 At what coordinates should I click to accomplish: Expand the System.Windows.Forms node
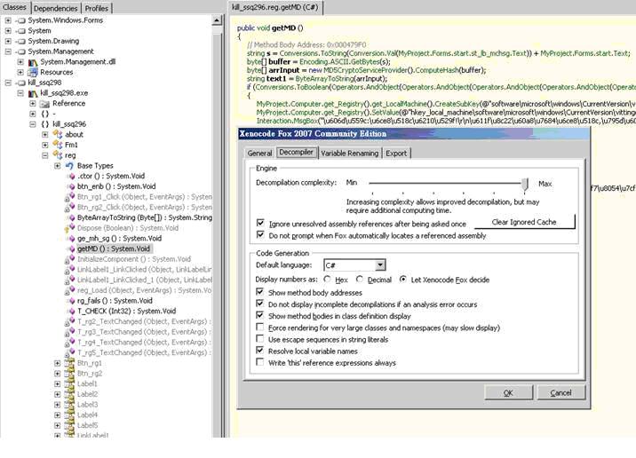pos(8,20)
